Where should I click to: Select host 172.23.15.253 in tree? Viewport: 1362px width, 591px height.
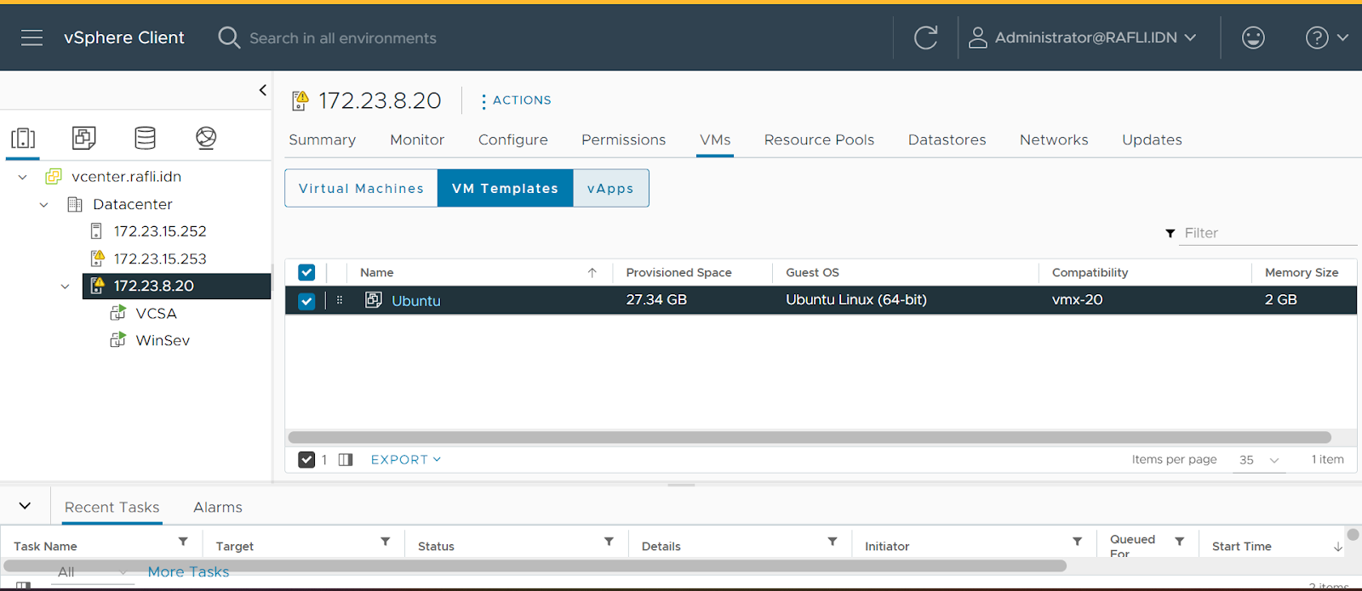[x=160, y=259]
